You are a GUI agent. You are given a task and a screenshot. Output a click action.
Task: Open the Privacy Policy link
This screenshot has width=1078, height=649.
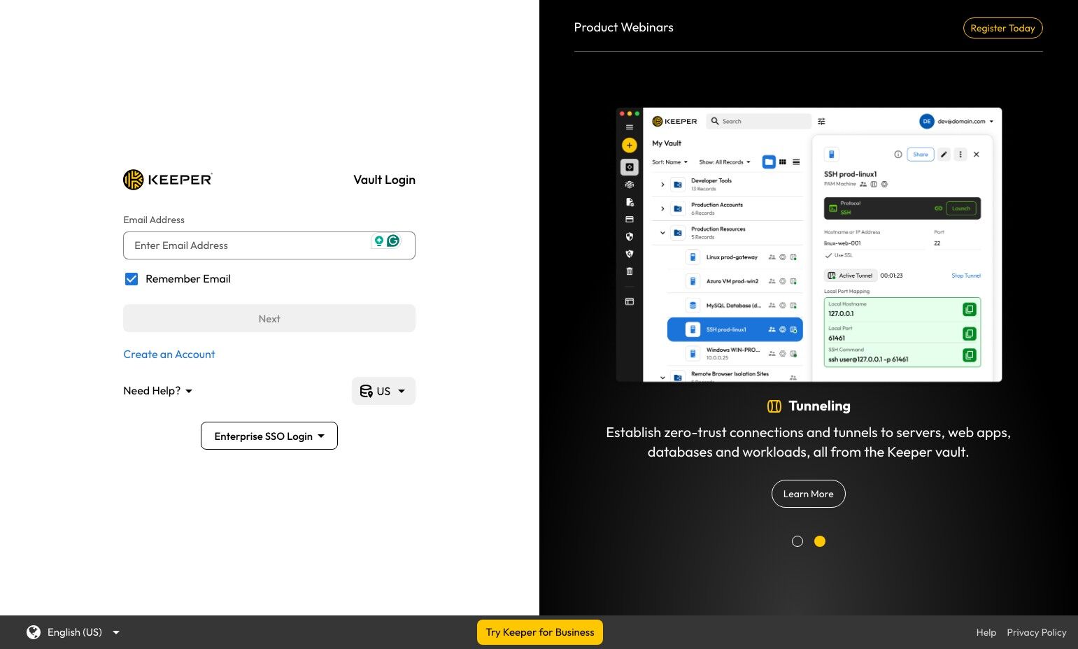tap(1037, 632)
